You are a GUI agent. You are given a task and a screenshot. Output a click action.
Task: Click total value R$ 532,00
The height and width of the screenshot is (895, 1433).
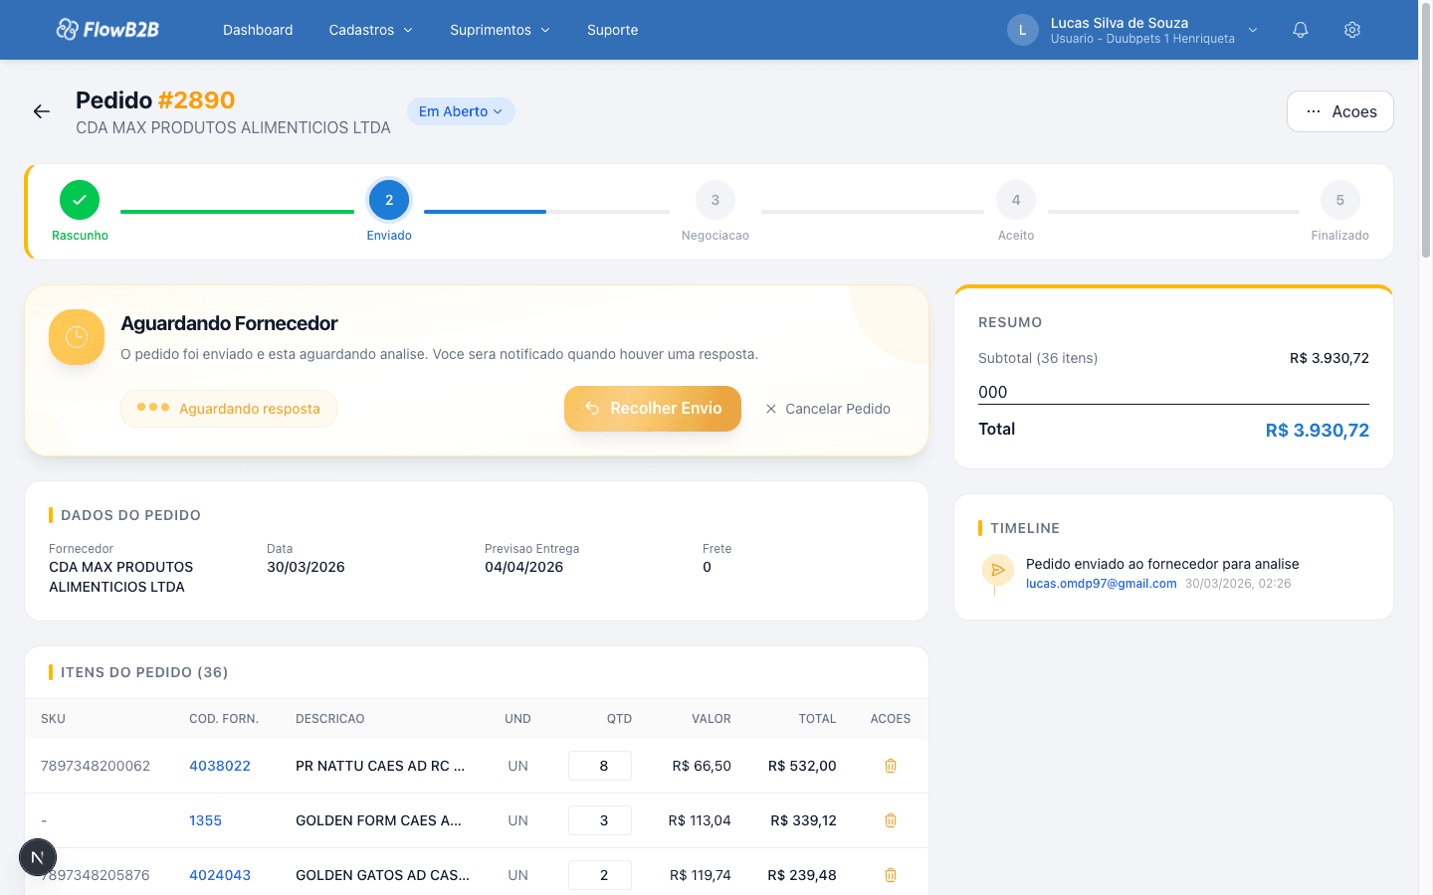point(802,766)
